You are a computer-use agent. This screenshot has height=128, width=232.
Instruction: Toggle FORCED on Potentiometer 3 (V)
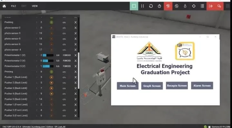coord(67,66)
